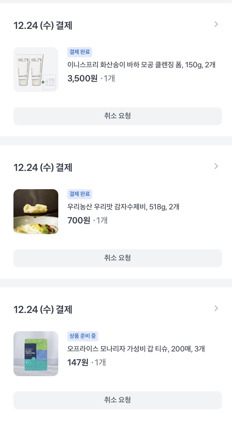Tap the 모나리자 tissue box image
Screen dimensions: 232x423
[36, 354]
